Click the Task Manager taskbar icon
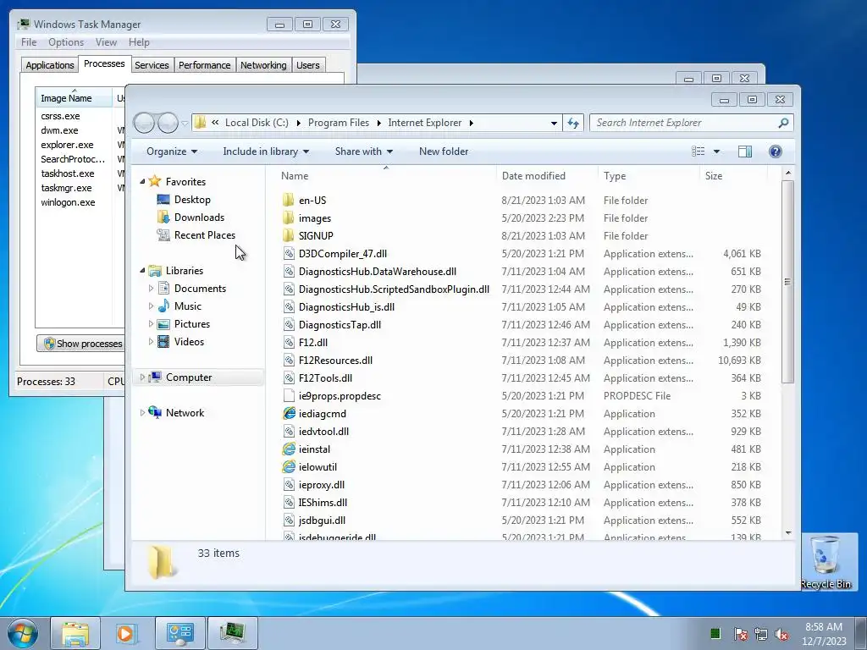 click(x=232, y=633)
